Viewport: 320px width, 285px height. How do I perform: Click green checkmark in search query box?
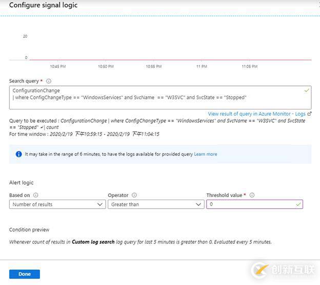tap(307, 91)
